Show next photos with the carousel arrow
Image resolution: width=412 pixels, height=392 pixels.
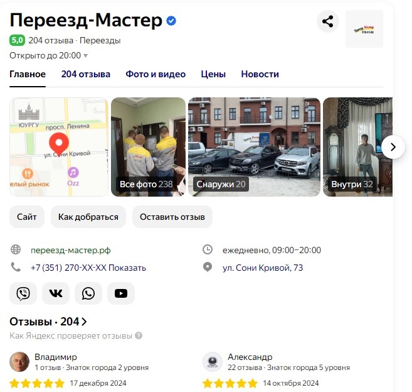pyautogui.click(x=393, y=147)
